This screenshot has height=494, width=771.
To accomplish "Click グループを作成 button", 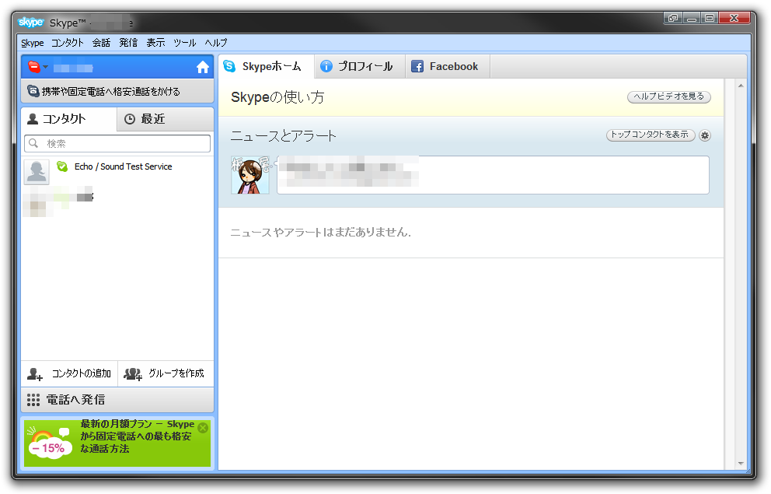I will point(166,374).
